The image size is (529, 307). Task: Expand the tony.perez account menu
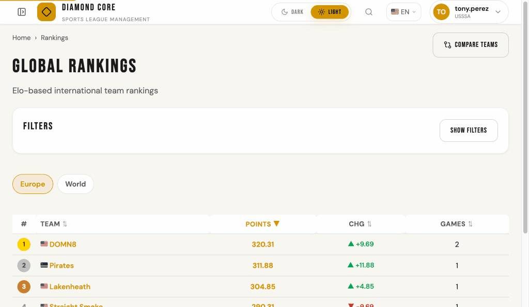[469, 11]
